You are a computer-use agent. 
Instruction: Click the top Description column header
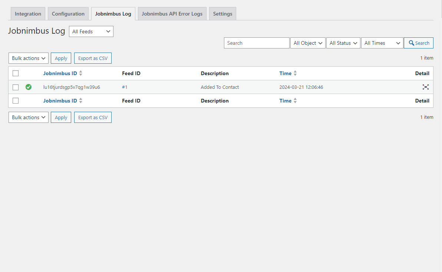pos(215,73)
